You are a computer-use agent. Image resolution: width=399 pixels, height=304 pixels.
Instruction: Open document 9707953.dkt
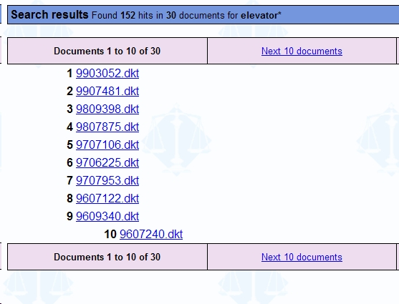pos(107,181)
